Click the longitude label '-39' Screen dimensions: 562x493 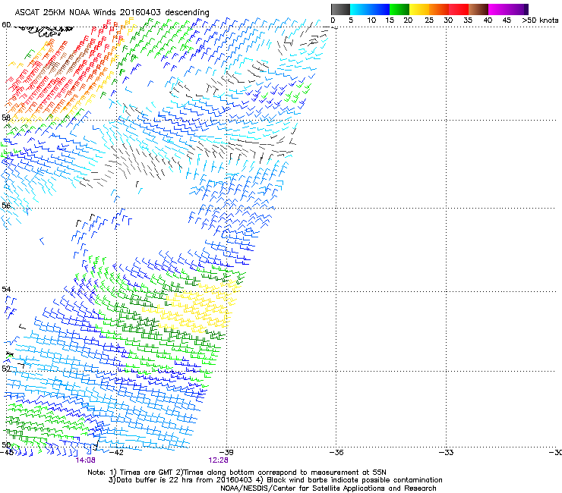[x=226, y=452]
